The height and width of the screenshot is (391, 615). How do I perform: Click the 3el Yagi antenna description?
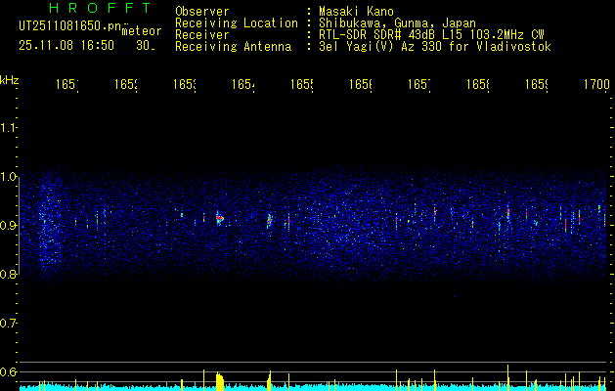click(x=435, y=47)
